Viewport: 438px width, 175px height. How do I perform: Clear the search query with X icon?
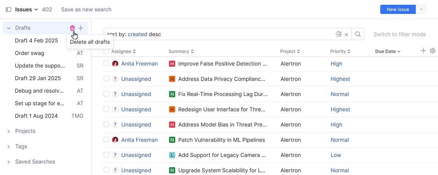click(x=346, y=35)
